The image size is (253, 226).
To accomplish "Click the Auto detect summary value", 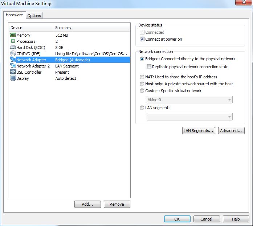I will point(66,78).
